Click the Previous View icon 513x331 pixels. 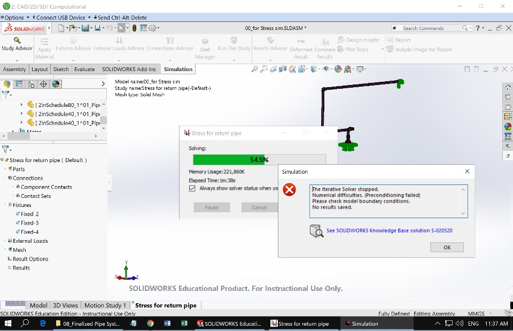[x=273, y=69]
